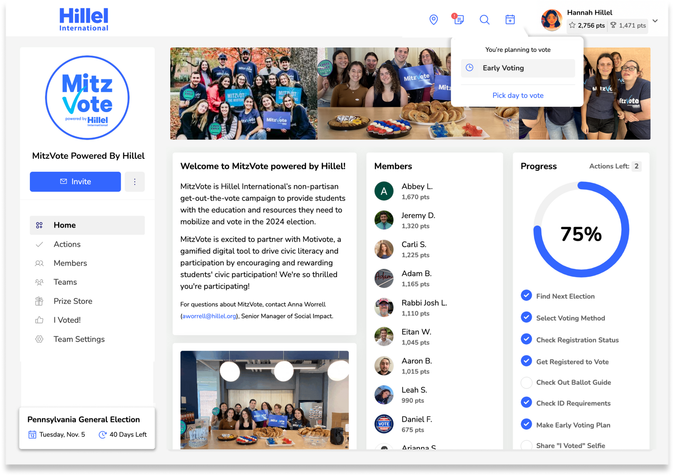This screenshot has width=674, height=476.
Task: Click the Pennsylvania General Election card title
Action: click(x=84, y=419)
